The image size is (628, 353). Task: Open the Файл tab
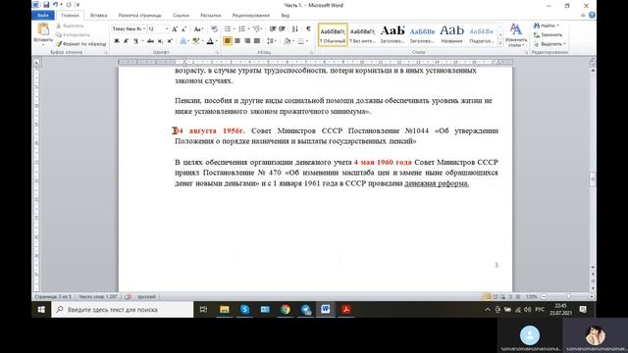43,16
